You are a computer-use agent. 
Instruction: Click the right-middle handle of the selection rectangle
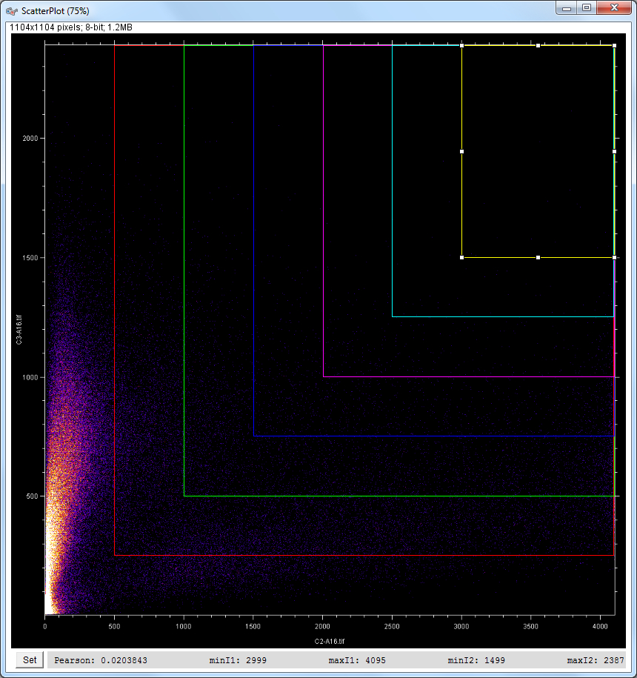pyautogui.click(x=614, y=151)
